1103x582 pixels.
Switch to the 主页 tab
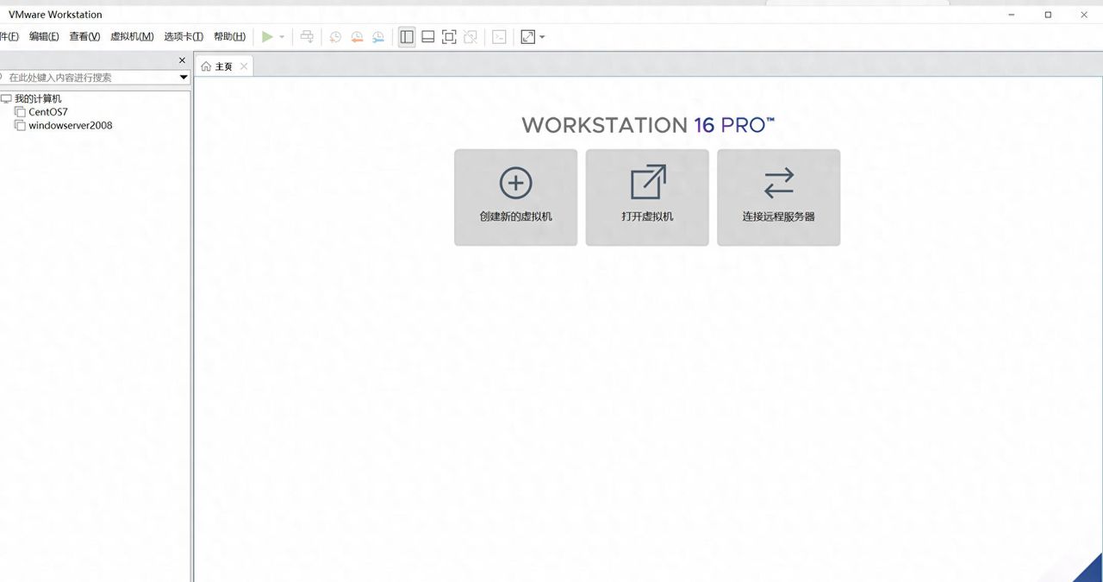(x=222, y=66)
